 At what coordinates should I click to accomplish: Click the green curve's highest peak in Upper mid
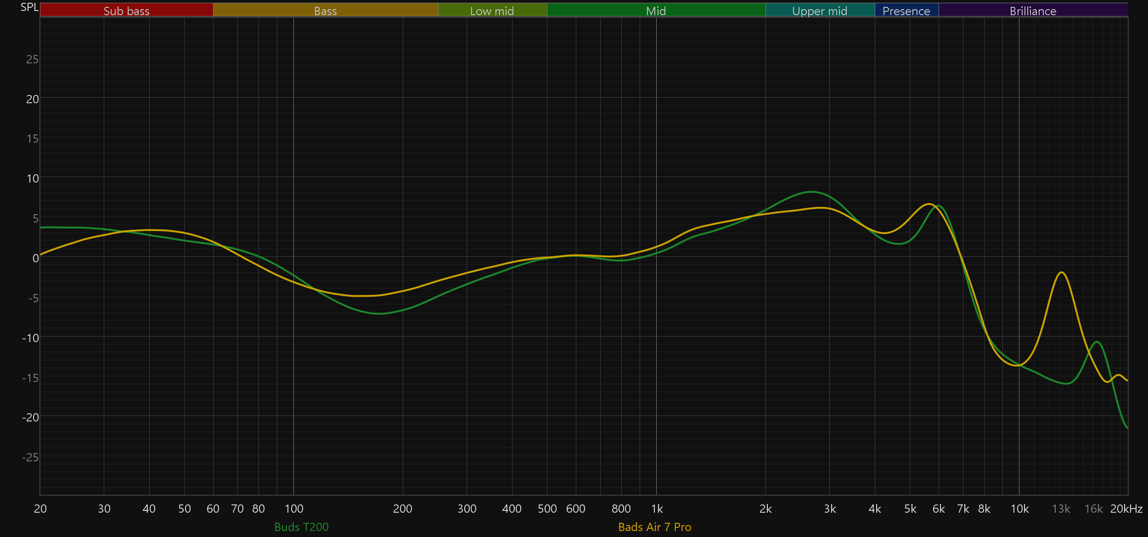811,192
